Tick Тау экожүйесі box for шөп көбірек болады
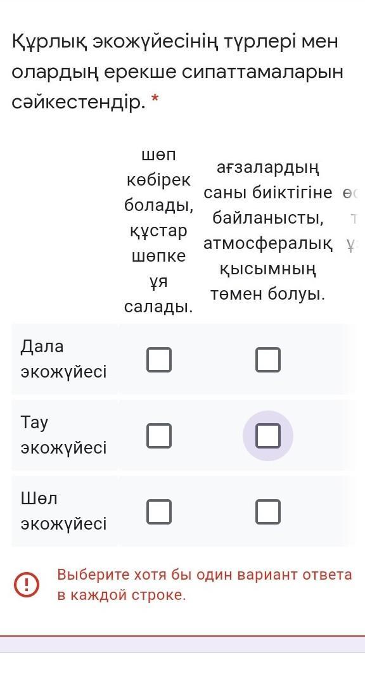365x681 pixels. click(x=159, y=436)
